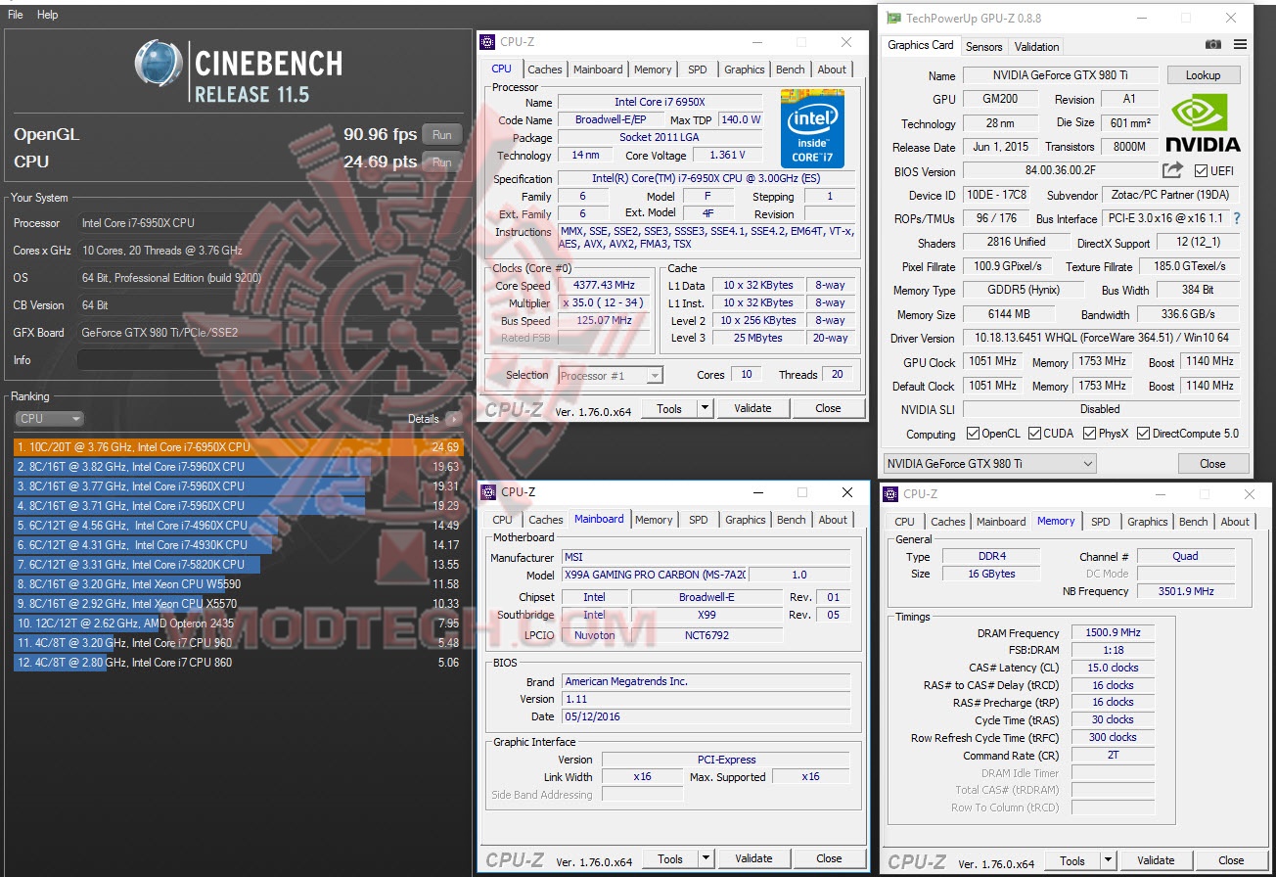Expand Tools arrow in CPU-Z Memory window
The height and width of the screenshot is (877, 1276).
1108,861
